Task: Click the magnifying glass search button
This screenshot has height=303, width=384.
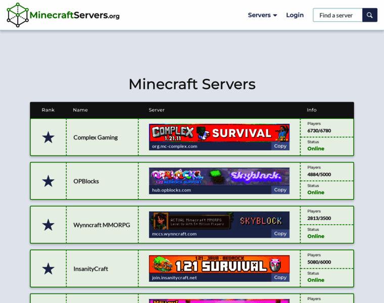Action: click(370, 15)
